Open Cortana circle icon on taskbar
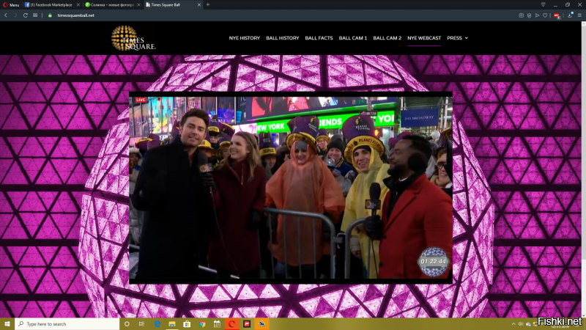 coord(127,324)
